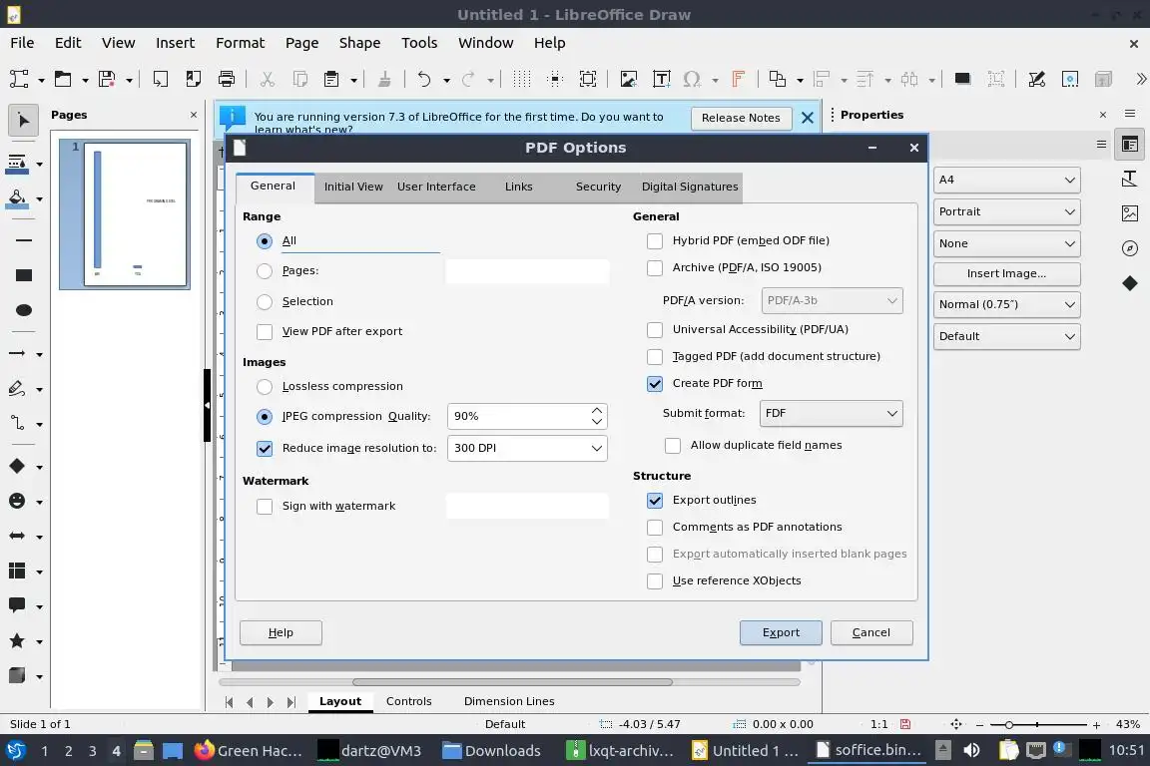Increase JPEG quality using the up arrow

(597, 411)
